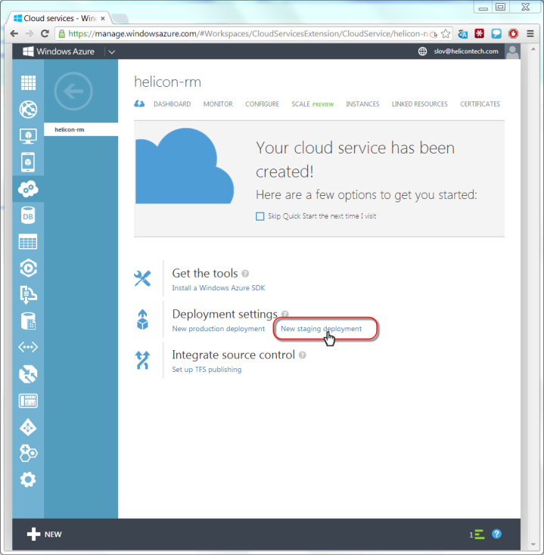Open Media Services play icon in sidebar
This screenshot has height=555, width=544.
(28, 268)
